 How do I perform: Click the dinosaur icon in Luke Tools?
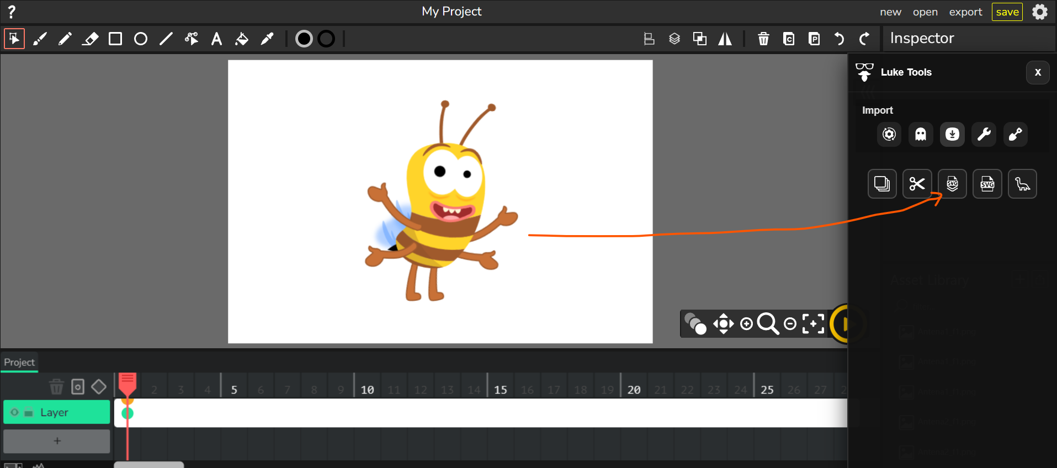click(x=1022, y=184)
